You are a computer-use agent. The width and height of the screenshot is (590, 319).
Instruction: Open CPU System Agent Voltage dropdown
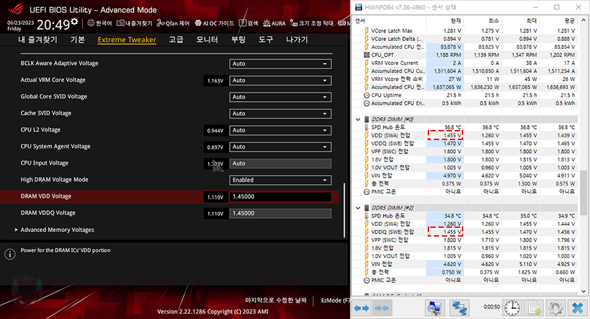tap(280, 147)
